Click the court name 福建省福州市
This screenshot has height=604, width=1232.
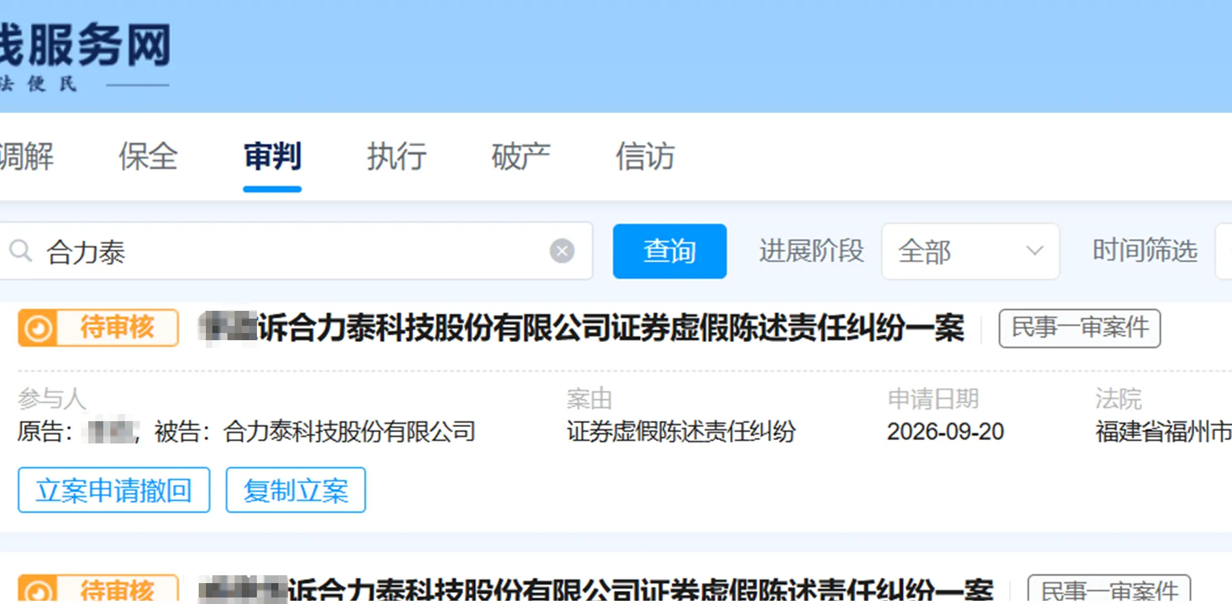coord(1163,432)
